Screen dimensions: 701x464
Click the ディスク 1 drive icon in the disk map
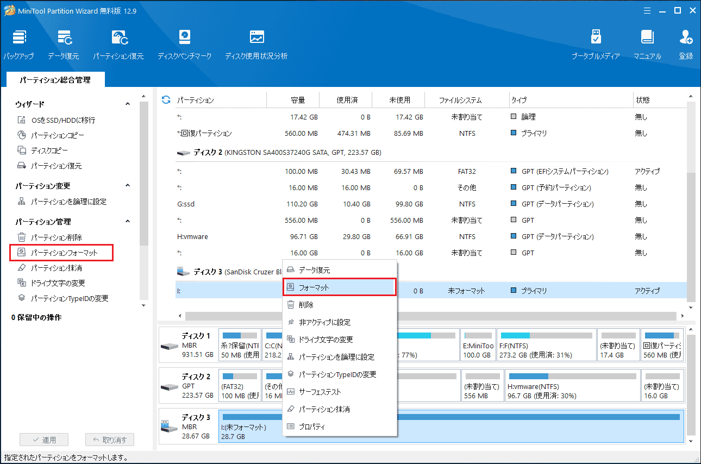(x=170, y=346)
